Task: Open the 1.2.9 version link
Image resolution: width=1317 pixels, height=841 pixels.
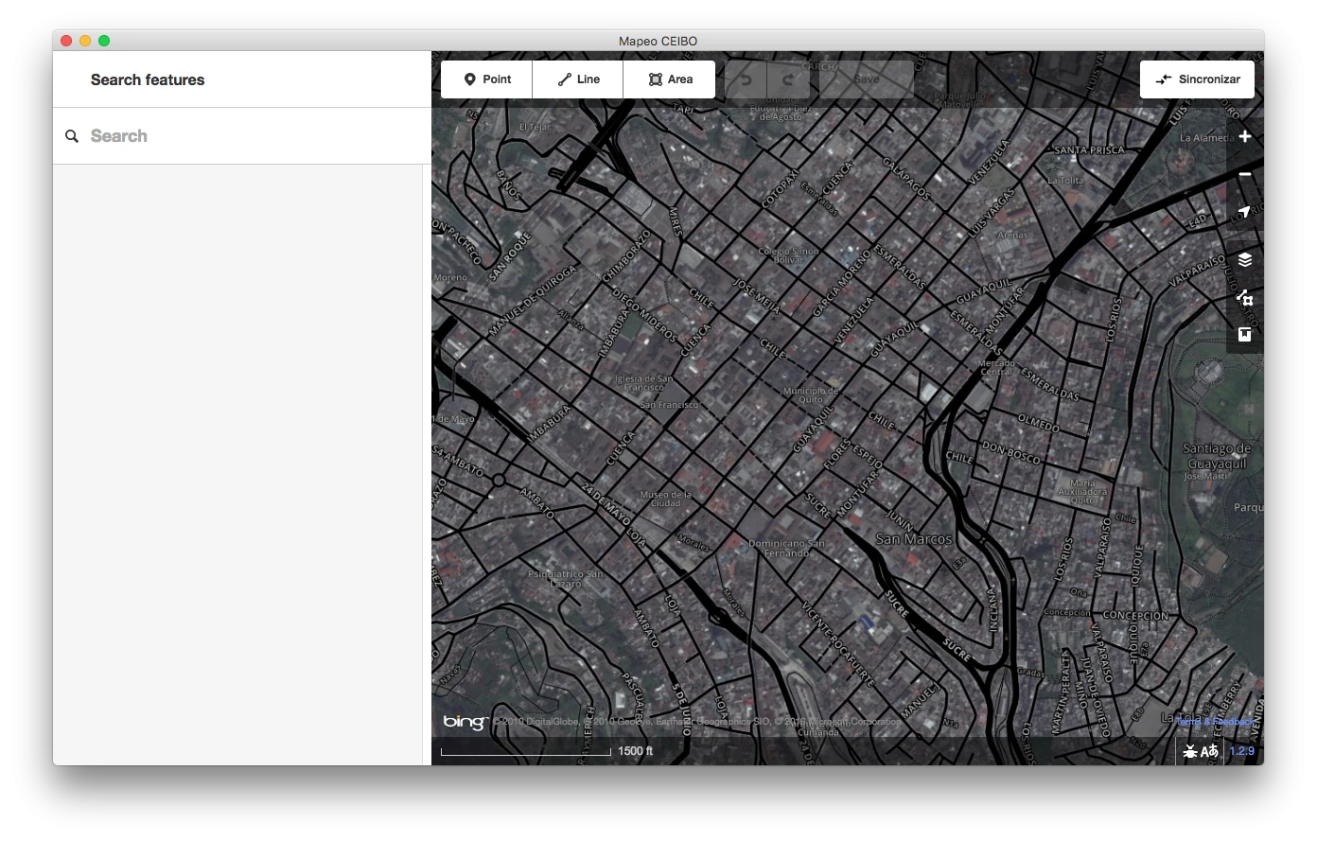Action: [1242, 751]
